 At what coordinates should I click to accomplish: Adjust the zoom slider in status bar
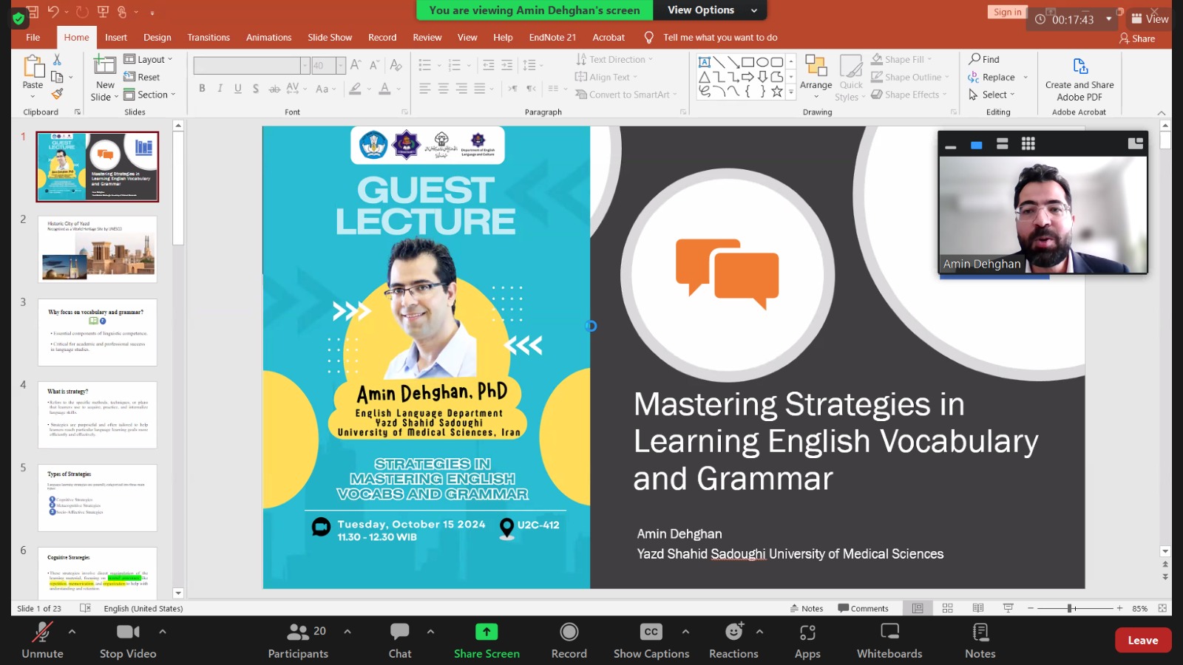1070,608
